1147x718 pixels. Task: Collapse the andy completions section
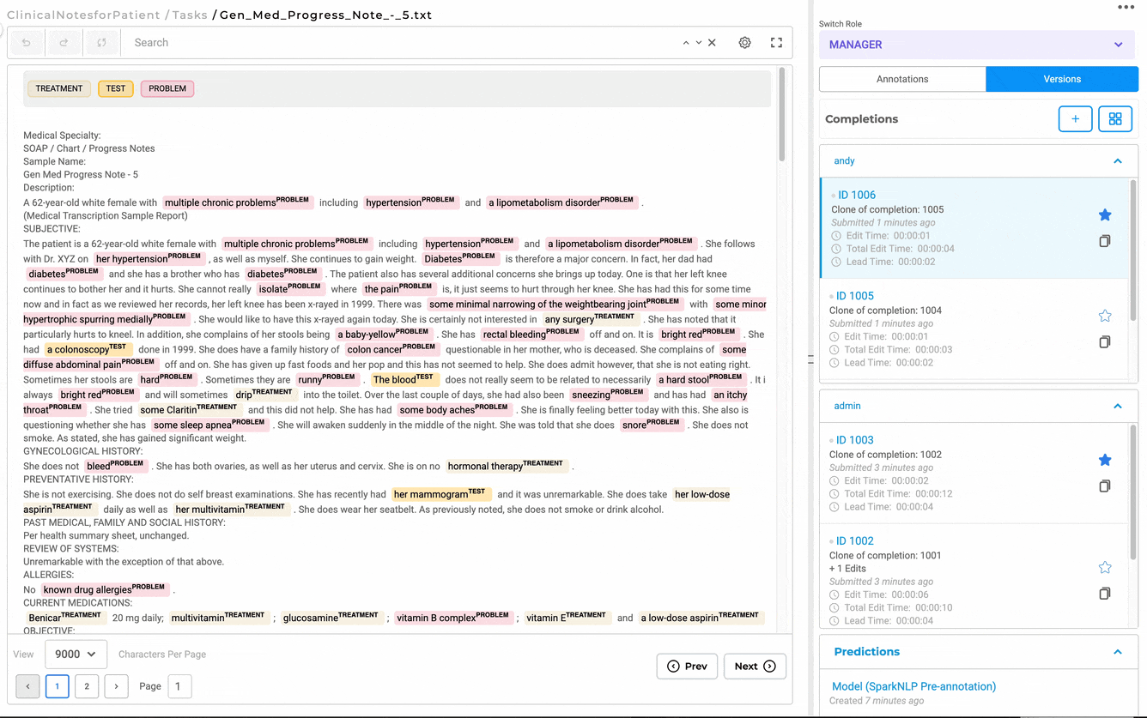coord(1117,161)
